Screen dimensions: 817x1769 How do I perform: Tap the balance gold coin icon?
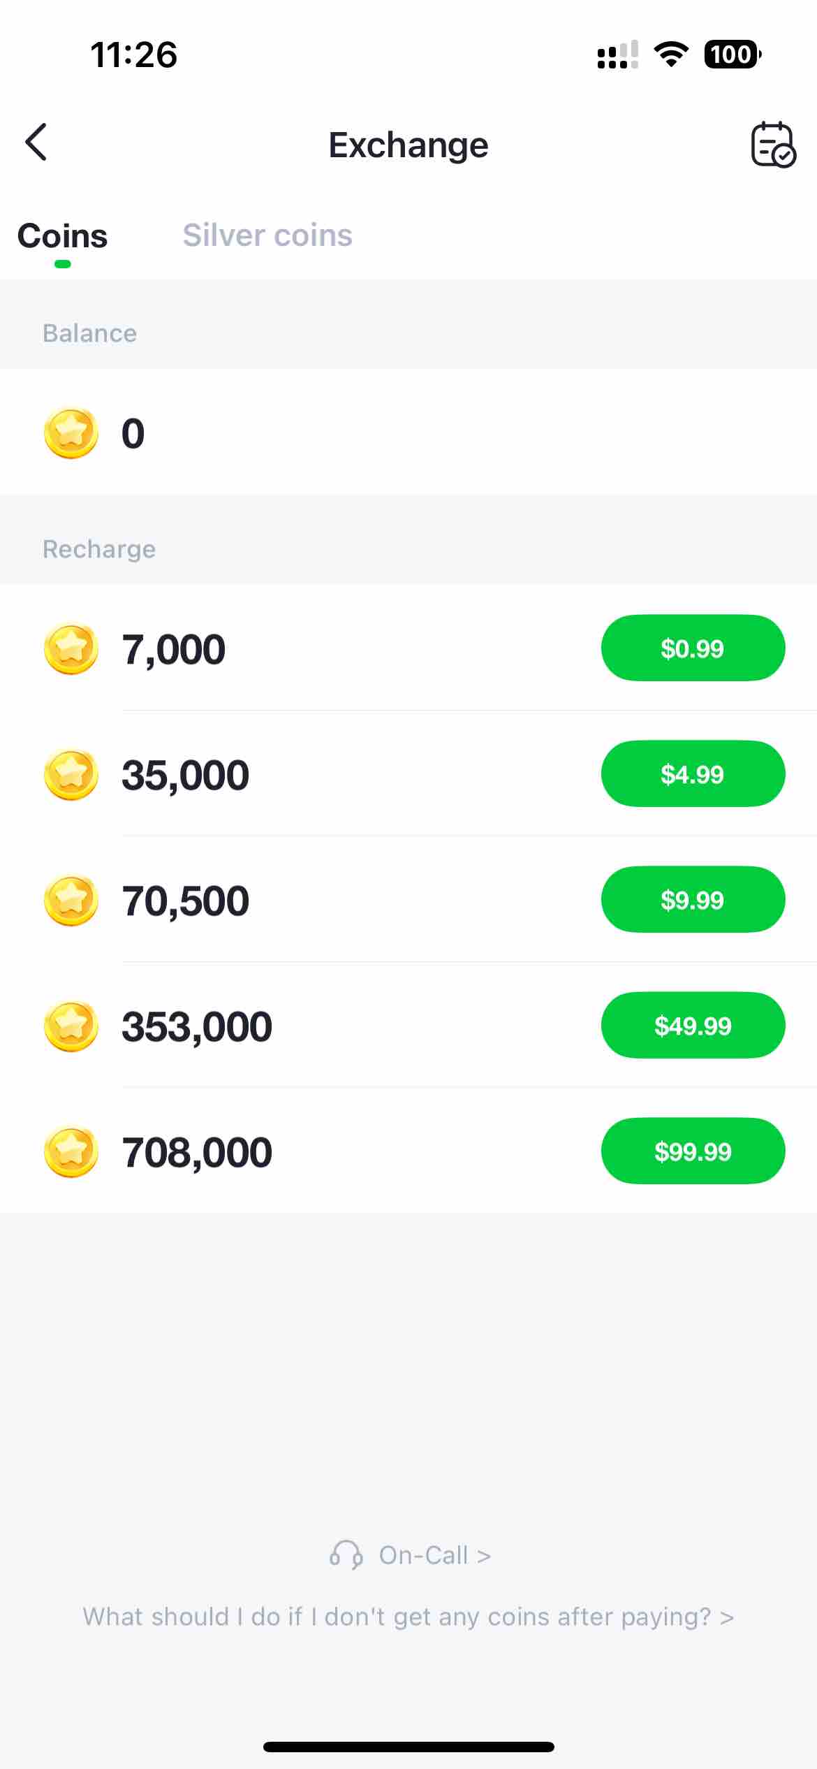71,433
